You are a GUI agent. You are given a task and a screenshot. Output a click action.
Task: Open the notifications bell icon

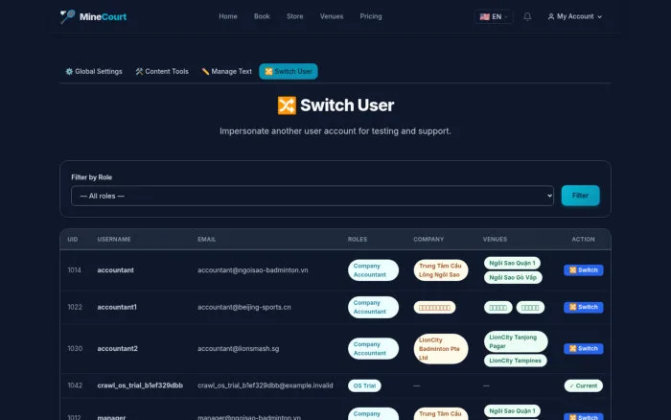(x=527, y=16)
